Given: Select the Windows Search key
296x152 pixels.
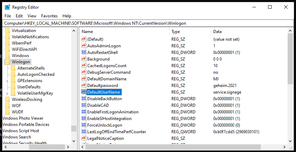Looking at the screenshot, I should coord(17,137).
